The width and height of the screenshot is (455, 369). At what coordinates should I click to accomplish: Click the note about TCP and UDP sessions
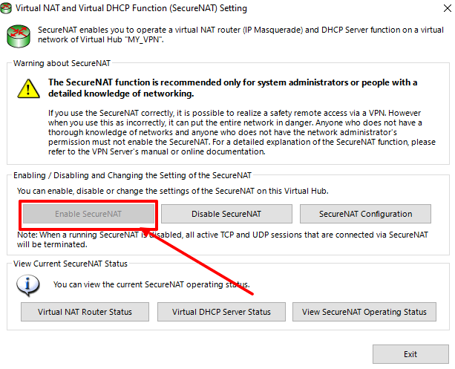click(223, 239)
